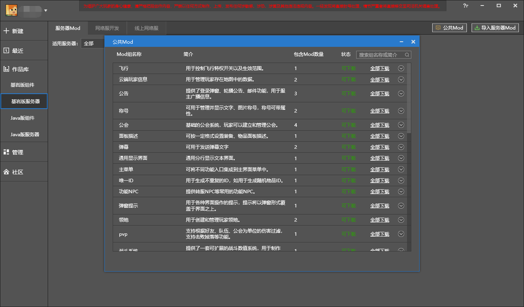The height and width of the screenshot is (307, 524).
Task: Click the 导入服务器Mod button
Action: click(495, 28)
